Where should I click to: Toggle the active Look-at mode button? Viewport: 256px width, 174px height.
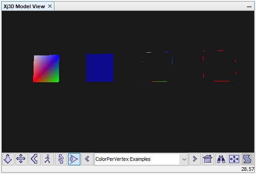(74, 159)
